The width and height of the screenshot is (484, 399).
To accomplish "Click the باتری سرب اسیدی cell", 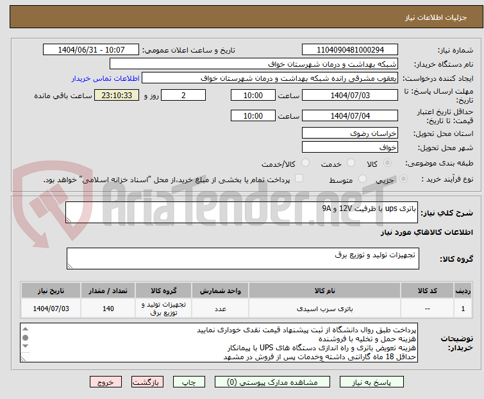I will [x=325, y=308].
